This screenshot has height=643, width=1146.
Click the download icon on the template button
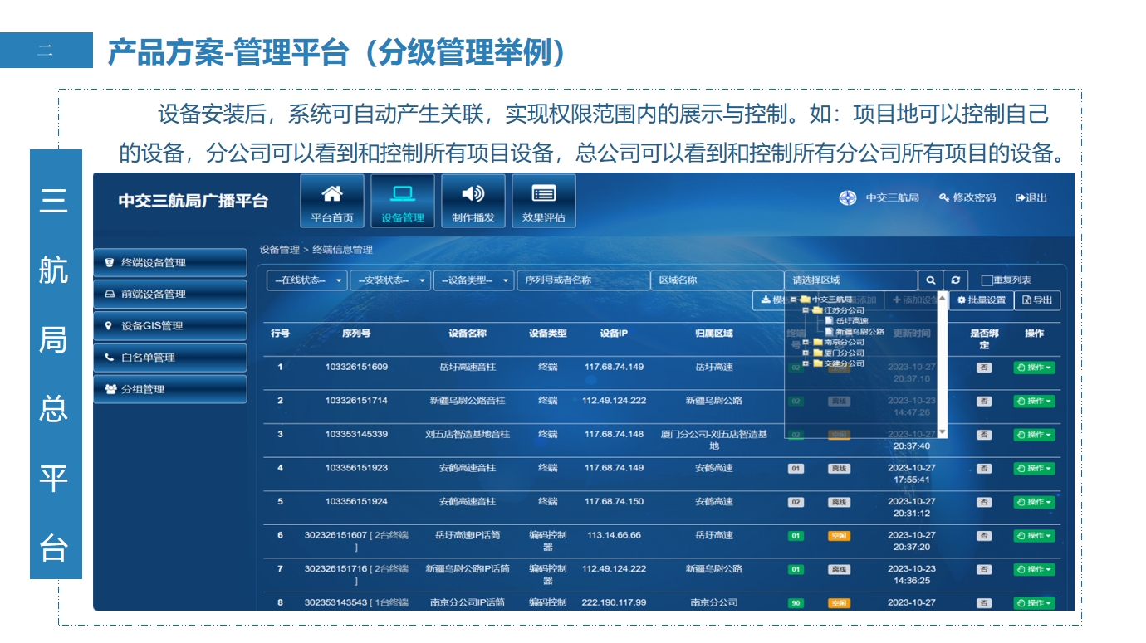coord(766,300)
